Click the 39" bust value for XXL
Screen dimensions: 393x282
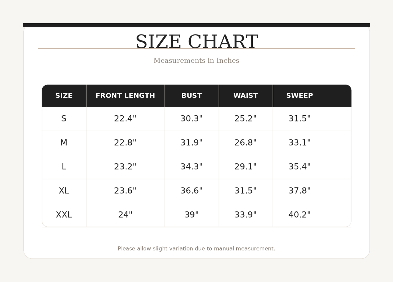pos(191,215)
